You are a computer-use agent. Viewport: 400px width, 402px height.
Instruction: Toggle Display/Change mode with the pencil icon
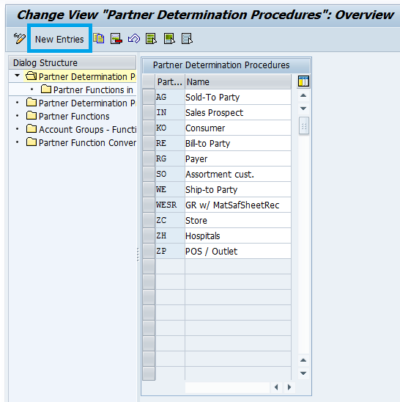(20, 39)
